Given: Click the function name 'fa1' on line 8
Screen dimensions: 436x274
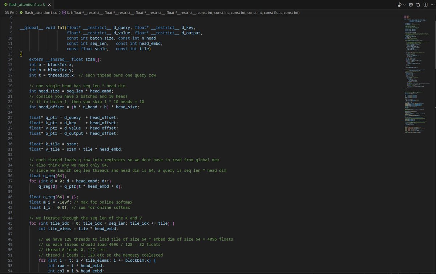Looking at the screenshot, I should pyautogui.click(x=61, y=28).
